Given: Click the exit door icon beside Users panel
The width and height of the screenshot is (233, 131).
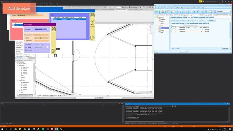Looking at the screenshot, I should click(x=92, y=37).
